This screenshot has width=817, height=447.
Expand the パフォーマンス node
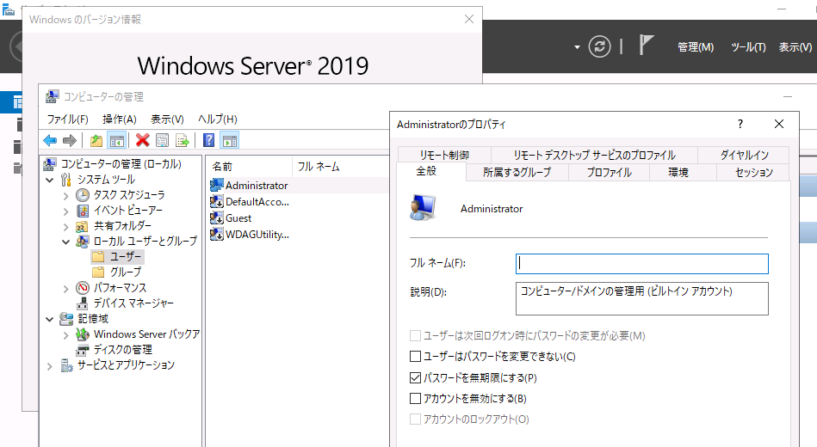65,288
